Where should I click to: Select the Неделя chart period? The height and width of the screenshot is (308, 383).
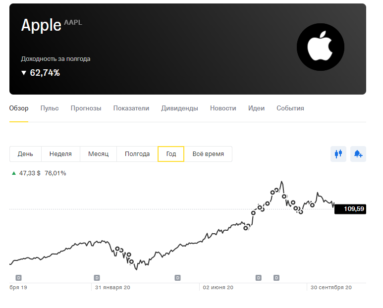pyautogui.click(x=60, y=154)
